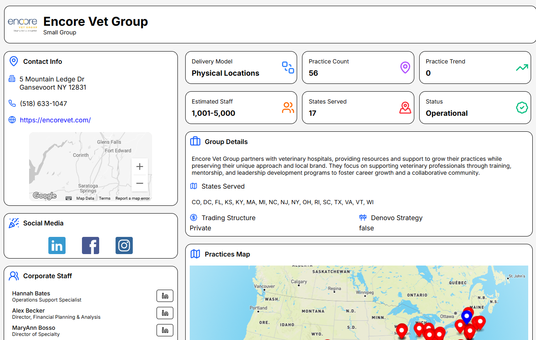Open Hannah Bates' LinkedIn profile

[165, 296]
